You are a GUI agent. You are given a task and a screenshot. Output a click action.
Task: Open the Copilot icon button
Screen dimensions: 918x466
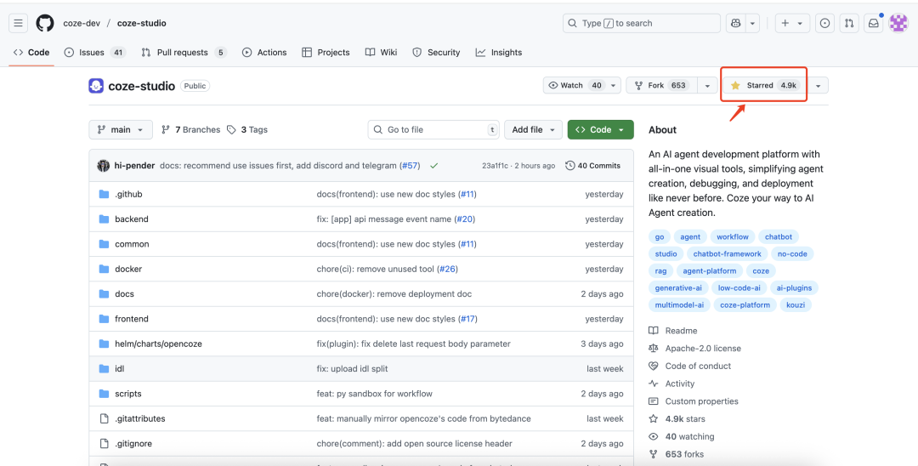[736, 24]
